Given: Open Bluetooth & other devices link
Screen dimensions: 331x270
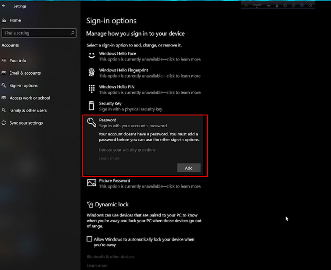Looking at the screenshot, I should (111, 257).
